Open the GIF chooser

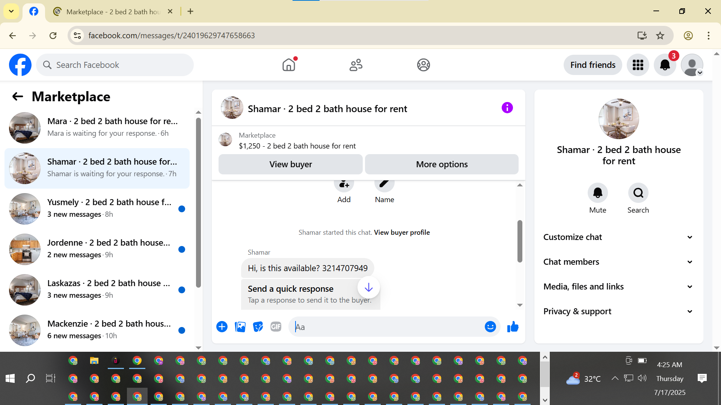coord(276,327)
